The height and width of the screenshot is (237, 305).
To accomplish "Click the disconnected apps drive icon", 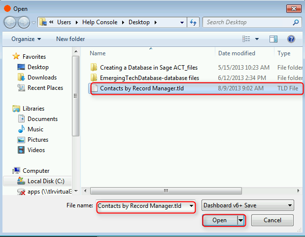I will pos(21,192).
